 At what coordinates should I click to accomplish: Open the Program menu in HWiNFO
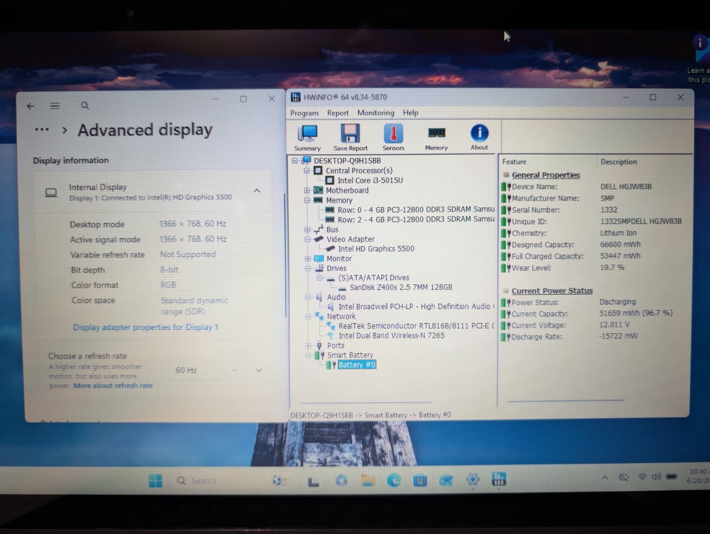[304, 113]
